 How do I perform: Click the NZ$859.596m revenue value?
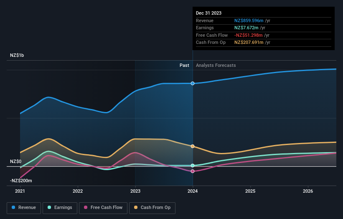[x=249, y=20]
